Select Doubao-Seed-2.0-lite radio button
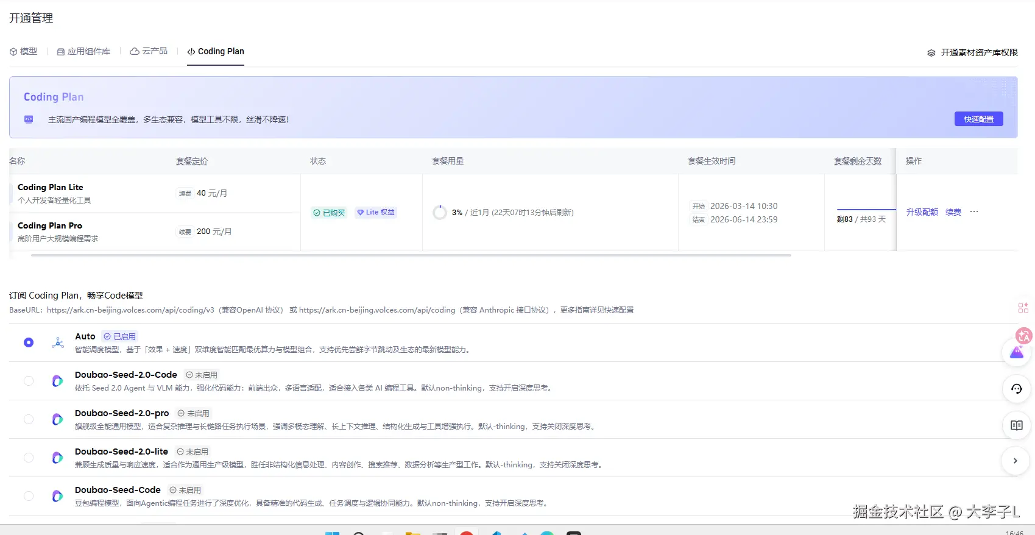The width and height of the screenshot is (1035, 535). click(29, 458)
